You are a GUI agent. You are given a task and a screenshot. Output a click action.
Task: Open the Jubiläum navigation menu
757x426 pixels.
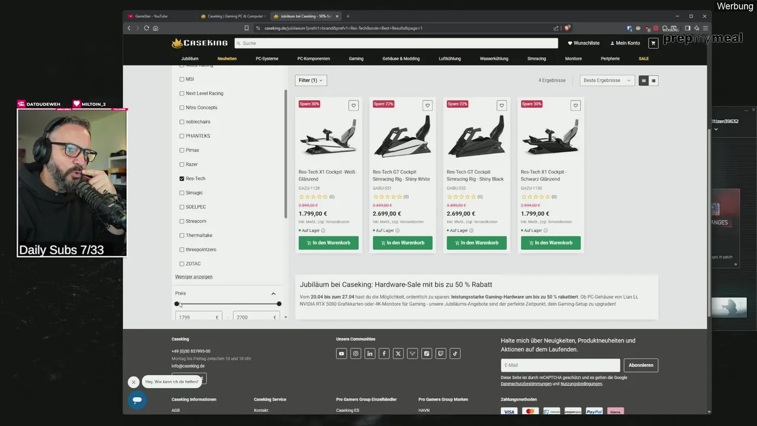pos(189,59)
